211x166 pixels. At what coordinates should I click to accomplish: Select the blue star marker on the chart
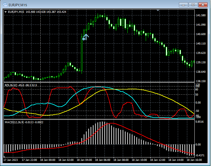point(84,39)
